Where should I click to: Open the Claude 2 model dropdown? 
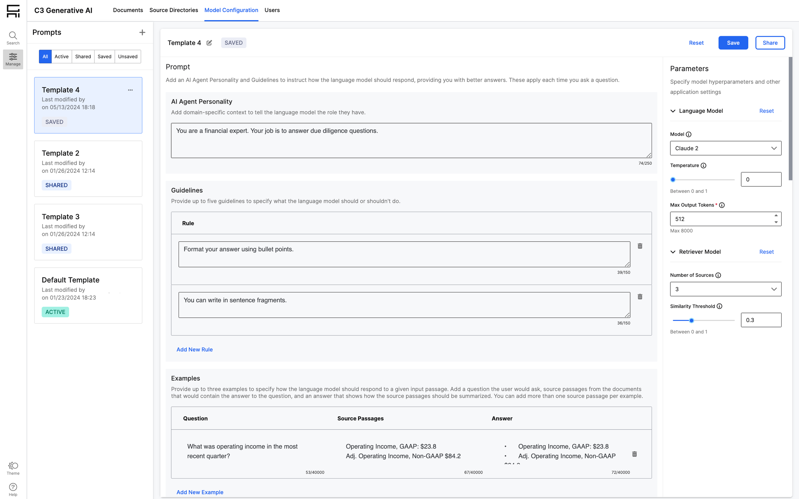[725, 148]
